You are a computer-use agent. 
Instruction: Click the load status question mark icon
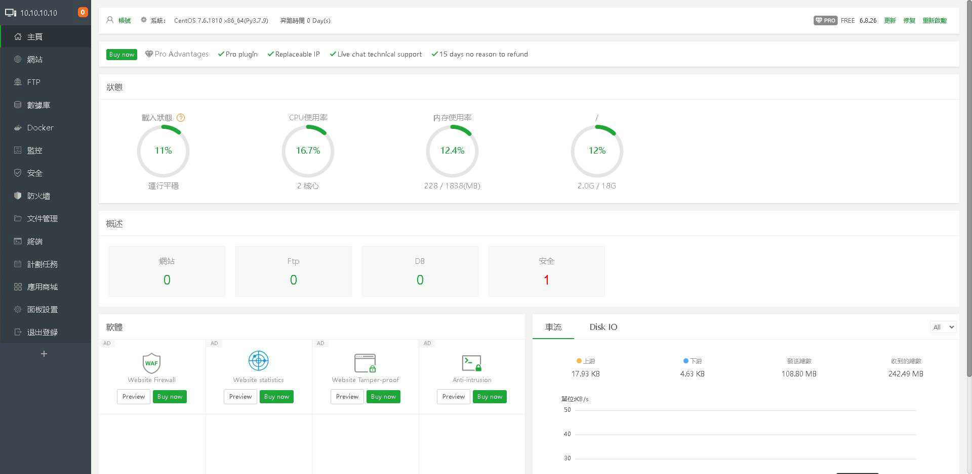(181, 118)
